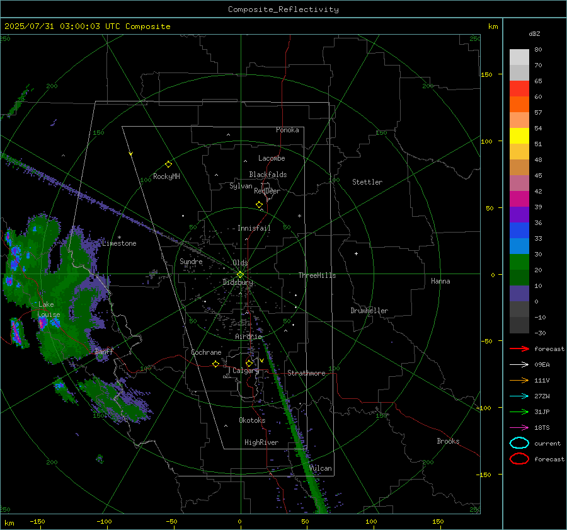Click the green 31JP arrow icon
The width and height of the screenshot is (567, 530).
[519, 412]
